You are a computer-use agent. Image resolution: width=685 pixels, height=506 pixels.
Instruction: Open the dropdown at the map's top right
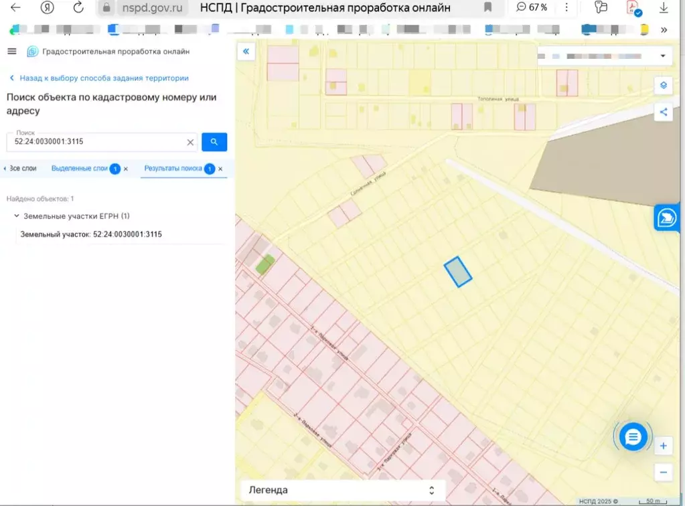pyautogui.click(x=662, y=56)
